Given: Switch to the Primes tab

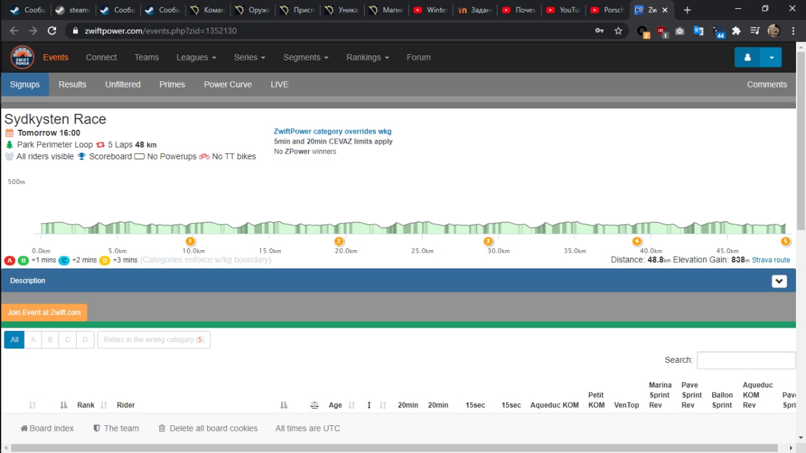Looking at the screenshot, I should coord(172,84).
